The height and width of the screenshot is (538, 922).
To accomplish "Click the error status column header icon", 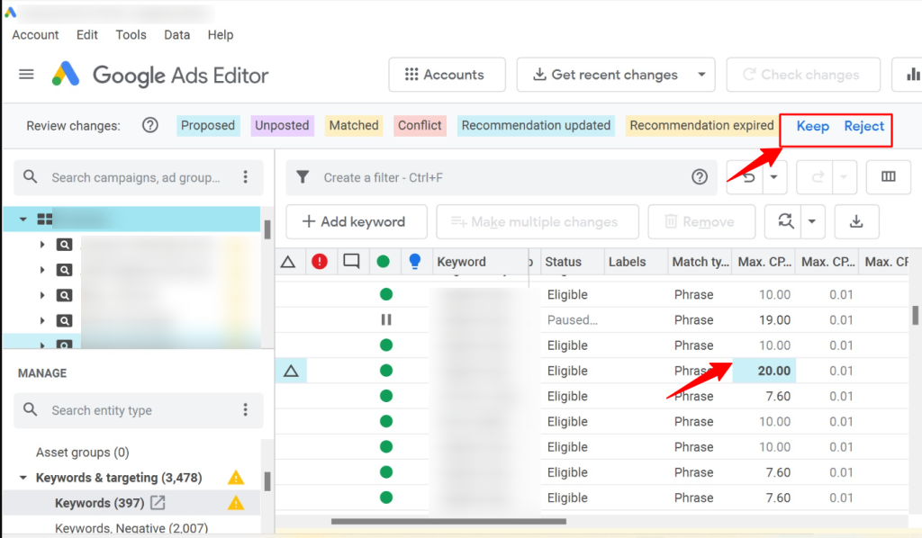I will click(320, 262).
